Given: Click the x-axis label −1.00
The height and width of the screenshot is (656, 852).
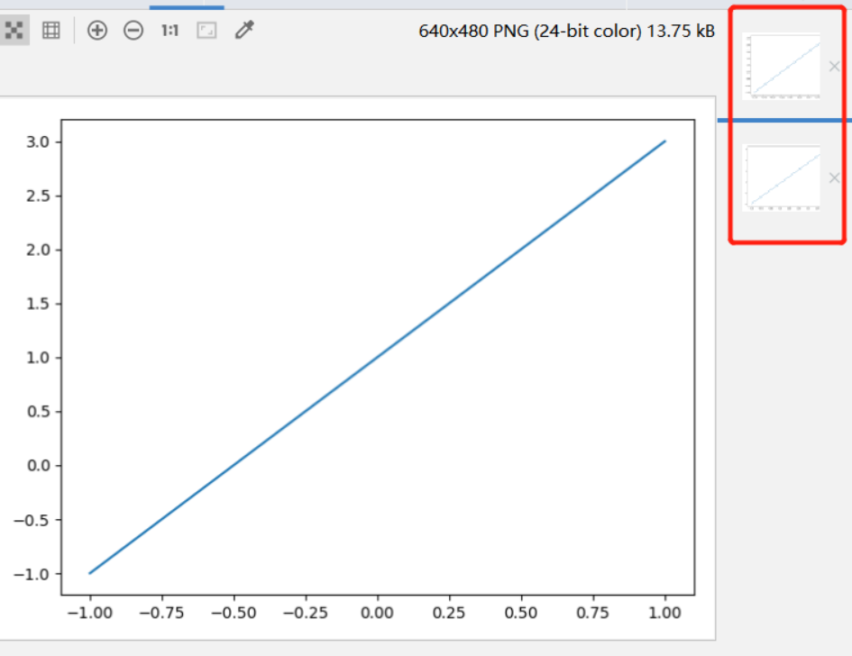Looking at the screenshot, I should coord(89,613).
